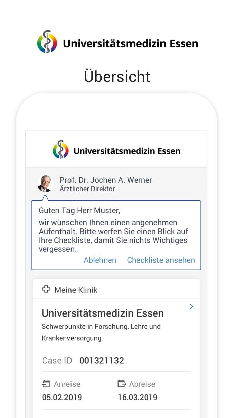Open the director's profile photo
Screen dimensions: 235x418
click(x=45, y=183)
